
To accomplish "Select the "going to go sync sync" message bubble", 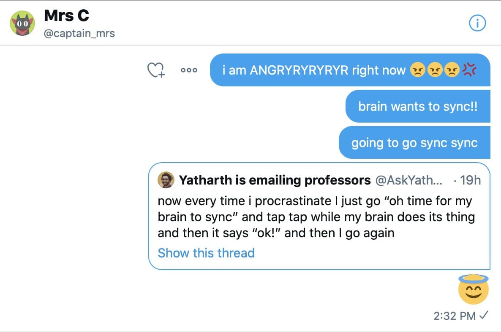I will pyautogui.click(x=414, y=142).
